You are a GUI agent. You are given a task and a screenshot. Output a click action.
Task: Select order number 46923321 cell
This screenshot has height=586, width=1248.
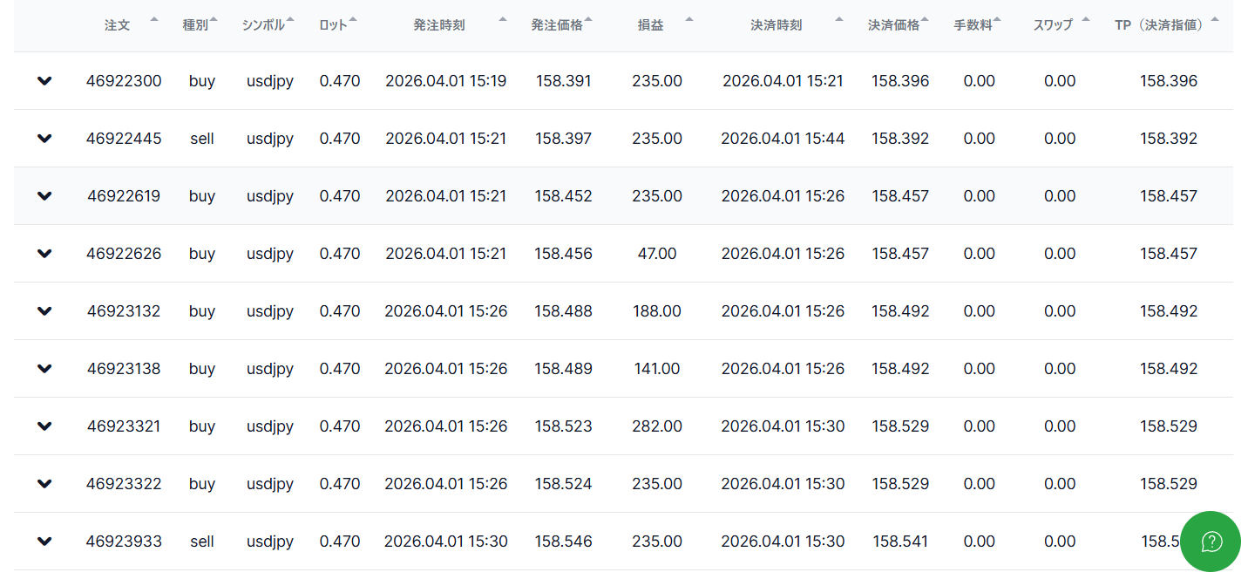124,426
